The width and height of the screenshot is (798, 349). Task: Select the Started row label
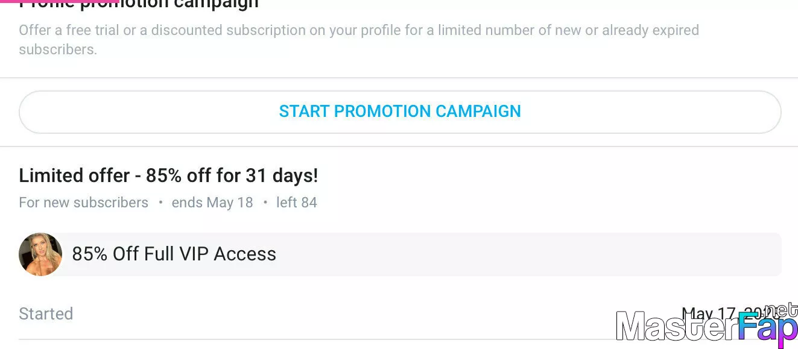tap(46, 313)
